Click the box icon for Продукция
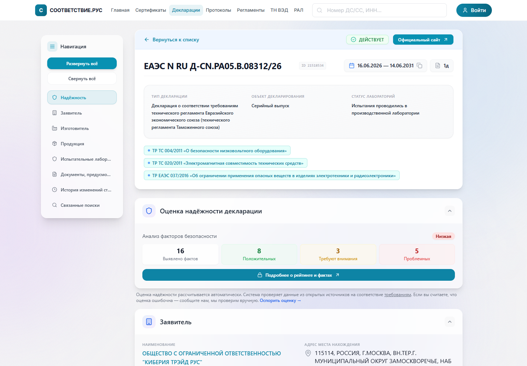 [x=55, y=143]
